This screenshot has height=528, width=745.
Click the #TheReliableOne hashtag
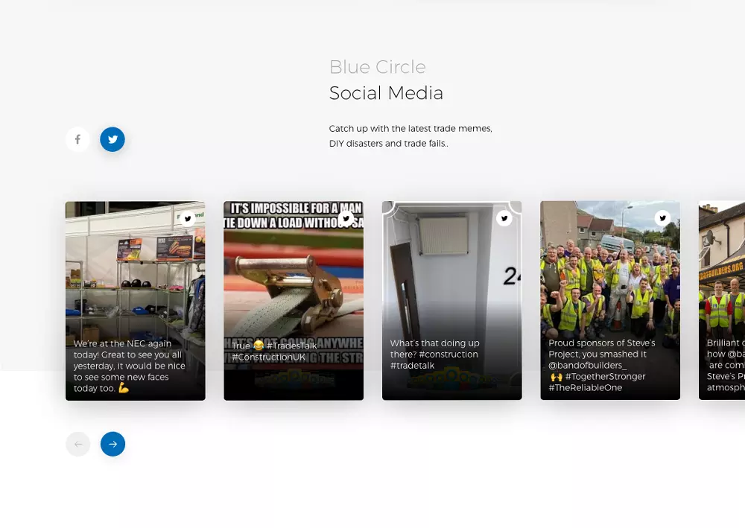coord(586,387)
